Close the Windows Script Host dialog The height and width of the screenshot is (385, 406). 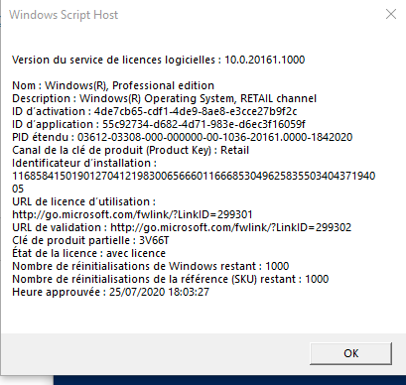pos(391,14)
